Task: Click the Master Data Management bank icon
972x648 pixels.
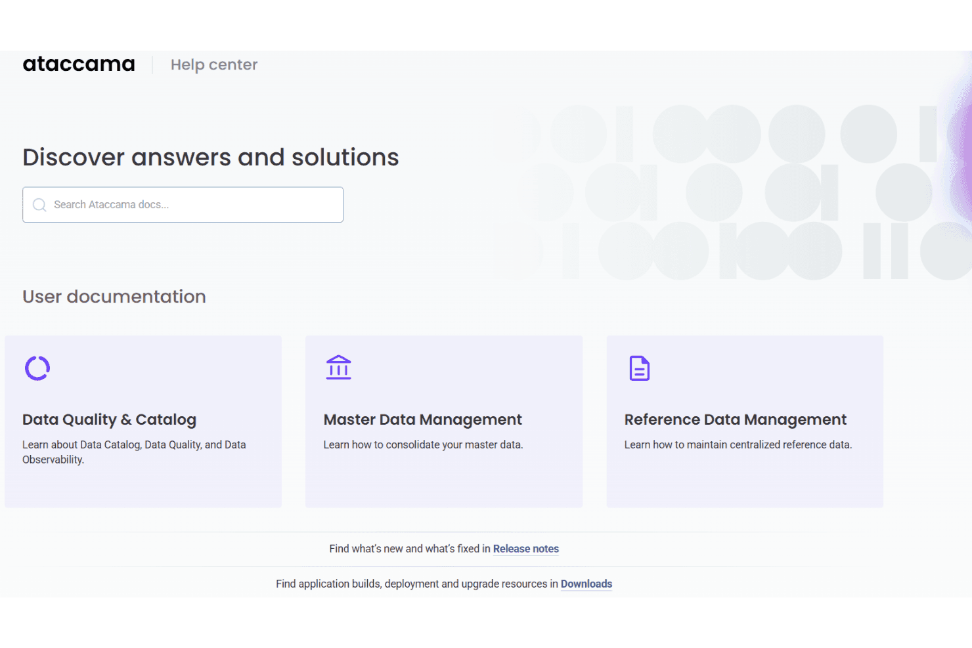Action: 339,368
